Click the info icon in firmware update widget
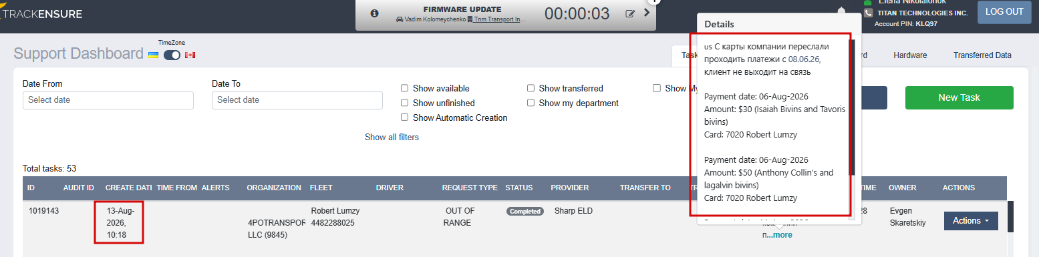The width and height of the screenshot is (1039, 257). coord(374,13)
